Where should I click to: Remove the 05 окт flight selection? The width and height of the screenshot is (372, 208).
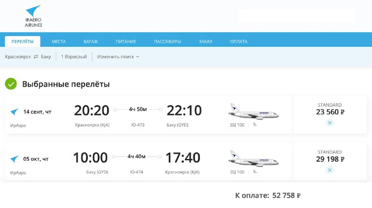tap(330, 170)
